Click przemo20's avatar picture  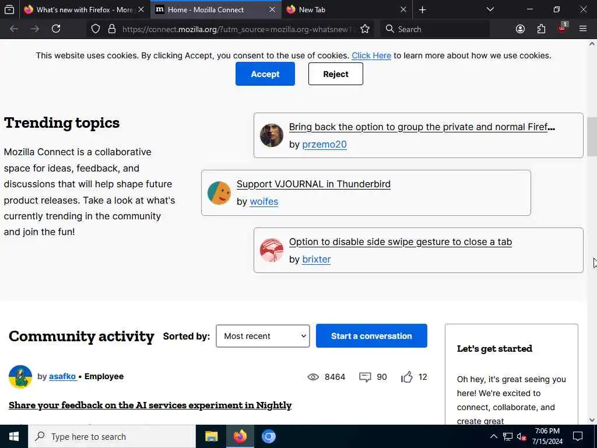[x=272, y=135]
